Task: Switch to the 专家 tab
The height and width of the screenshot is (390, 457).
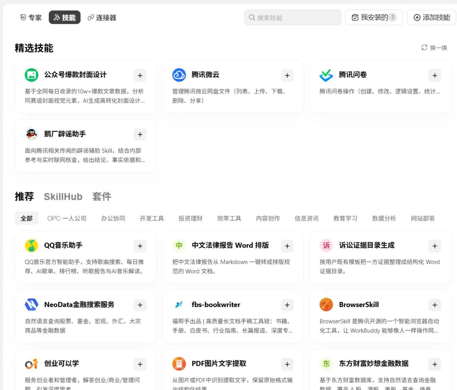Action: (31, 17)
